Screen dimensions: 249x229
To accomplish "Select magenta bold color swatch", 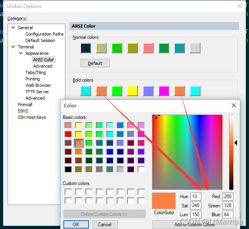I will pos(164,91).
